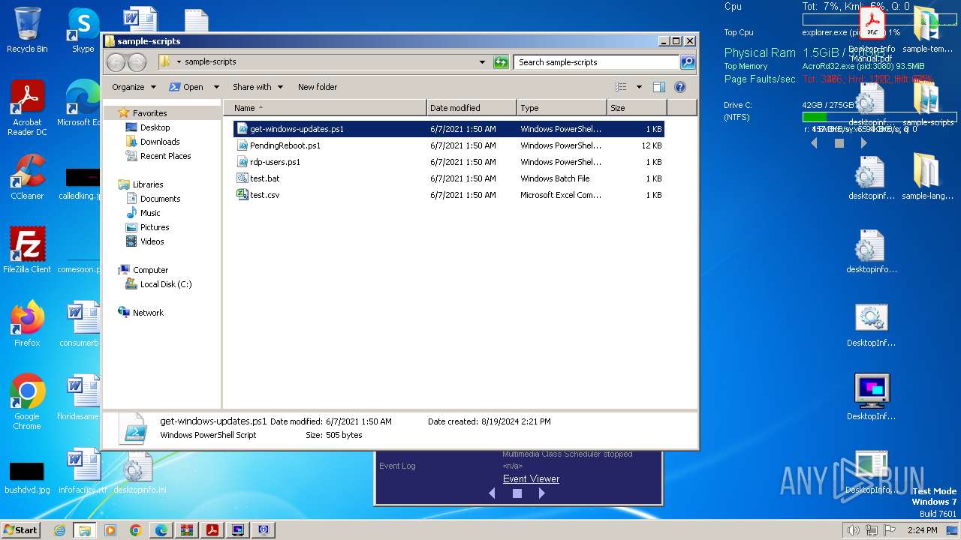Click the Forward navigation arrow in Explorer

coord(137,62)
